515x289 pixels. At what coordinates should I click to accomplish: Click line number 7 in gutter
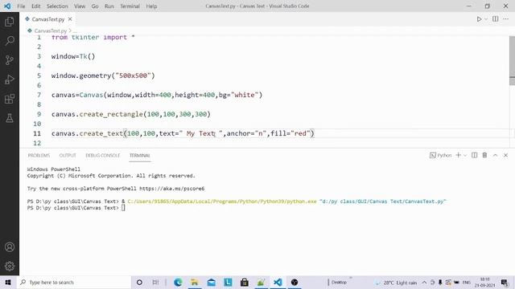click(x=39, y=95)
